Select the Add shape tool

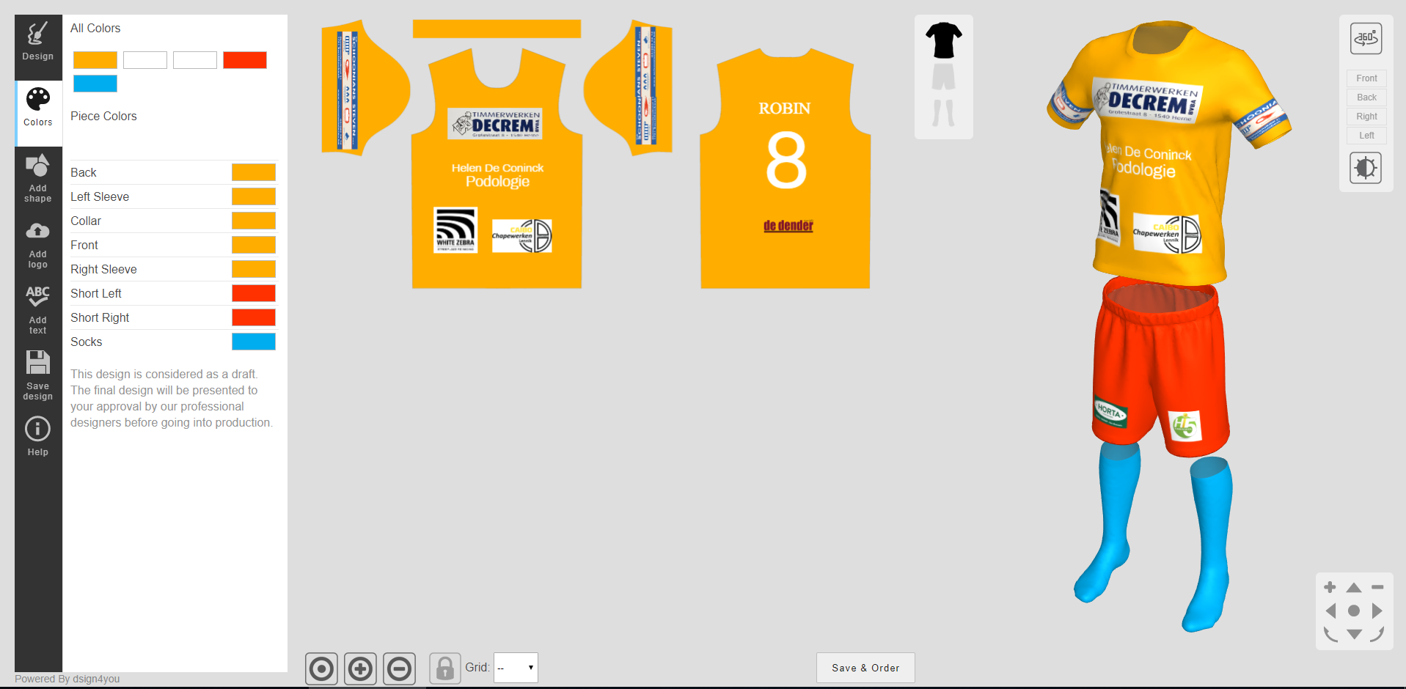point(37,178)
